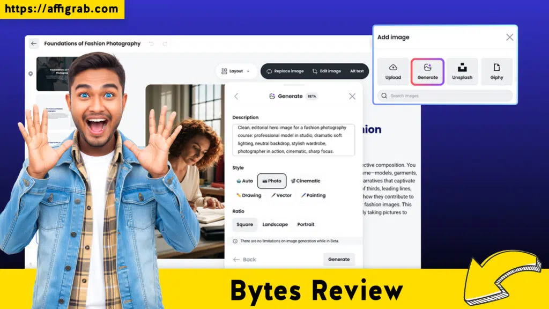
Task: Click the first slide thumbnail in sidebar
Action: tap(53, 73)
